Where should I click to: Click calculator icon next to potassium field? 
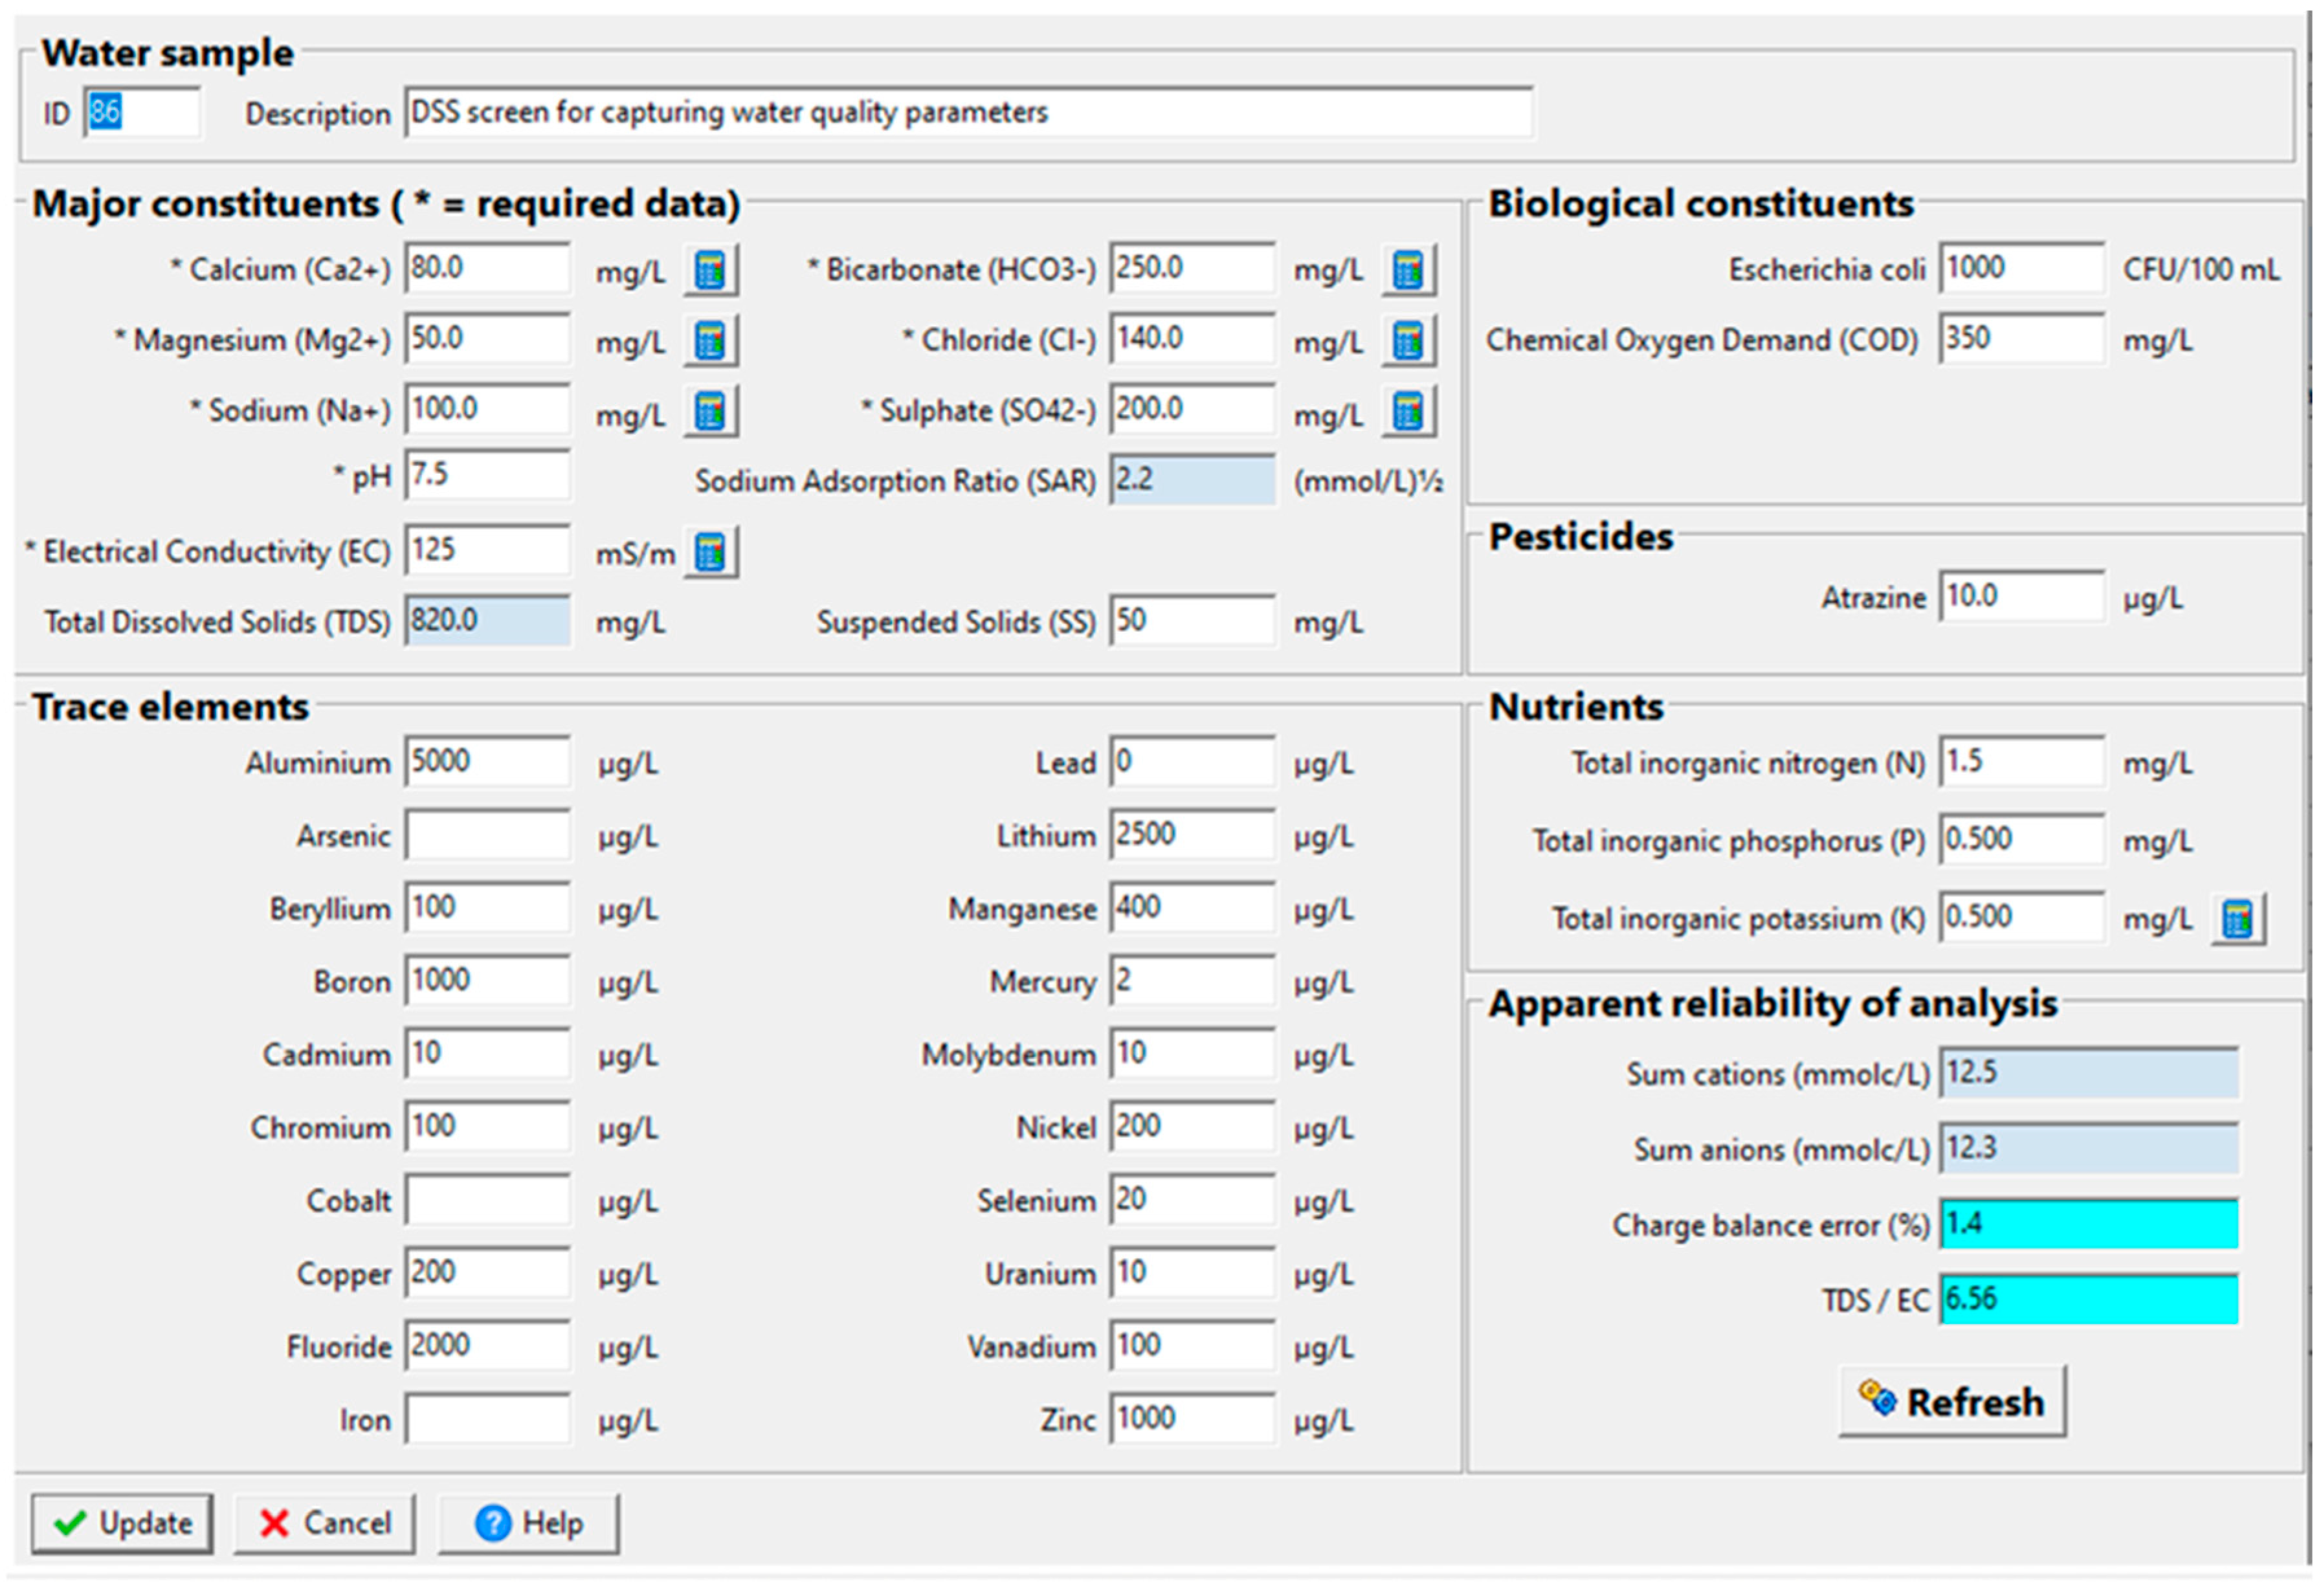pyautogui.click(x=2237, y=918)
